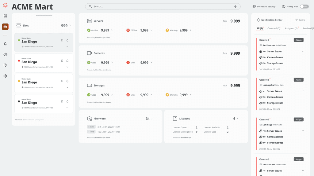Click into the Search input field

(x=163, y=7)
